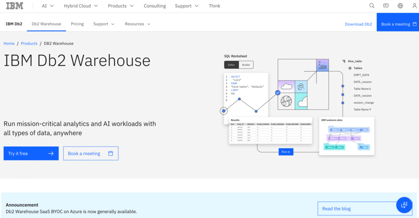Image resolution: width=419 pixels, height=218 pixels.
Task: Click the Hive_table tree icon
Action: point(344,61)
